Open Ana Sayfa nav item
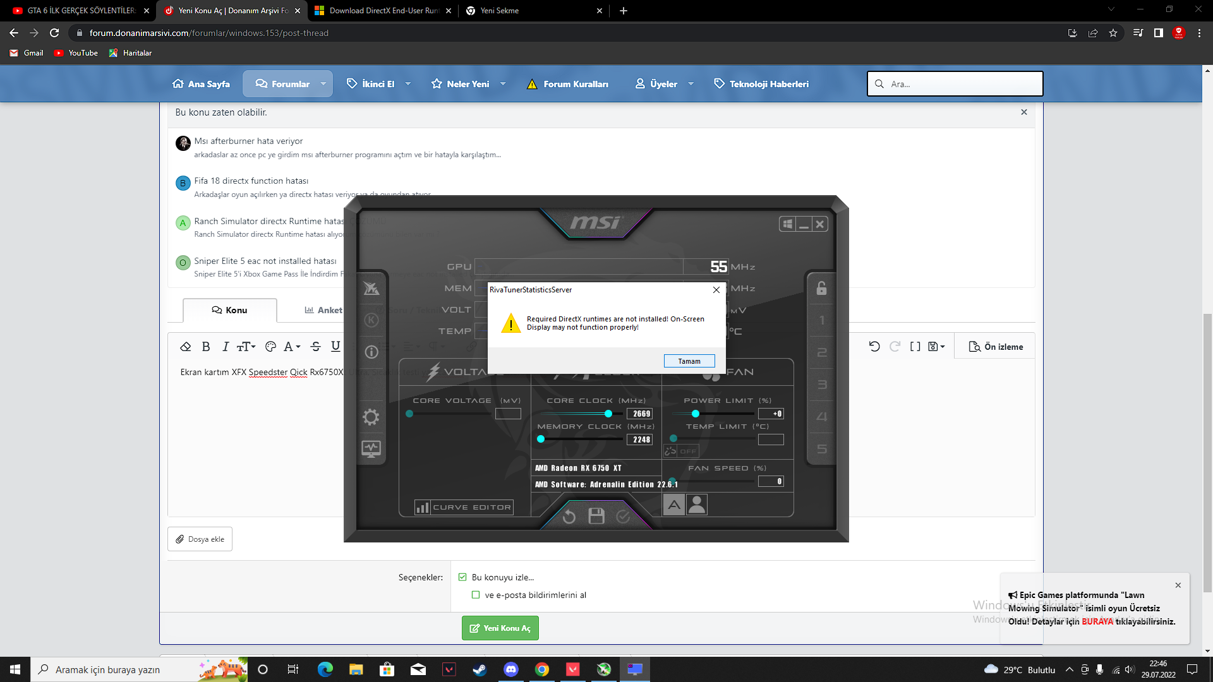The height and width of the screenshot is (682, 1213). [x=201, y=84]
